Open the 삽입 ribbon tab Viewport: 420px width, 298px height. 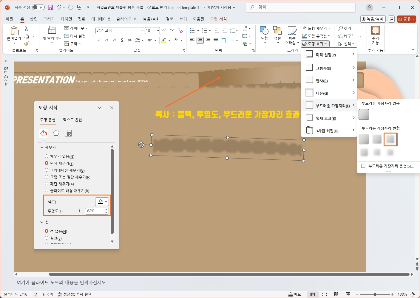pyautogui.click(x=34, y=19)
